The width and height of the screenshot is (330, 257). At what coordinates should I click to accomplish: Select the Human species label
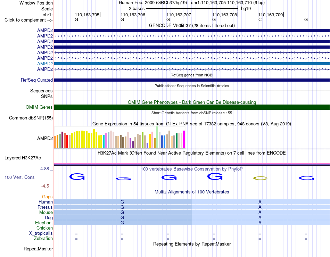(46, 202)
